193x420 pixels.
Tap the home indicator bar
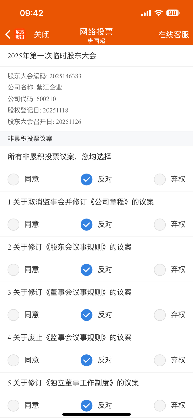[96, 414]
